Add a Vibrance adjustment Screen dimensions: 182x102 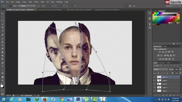click(173, 52)
